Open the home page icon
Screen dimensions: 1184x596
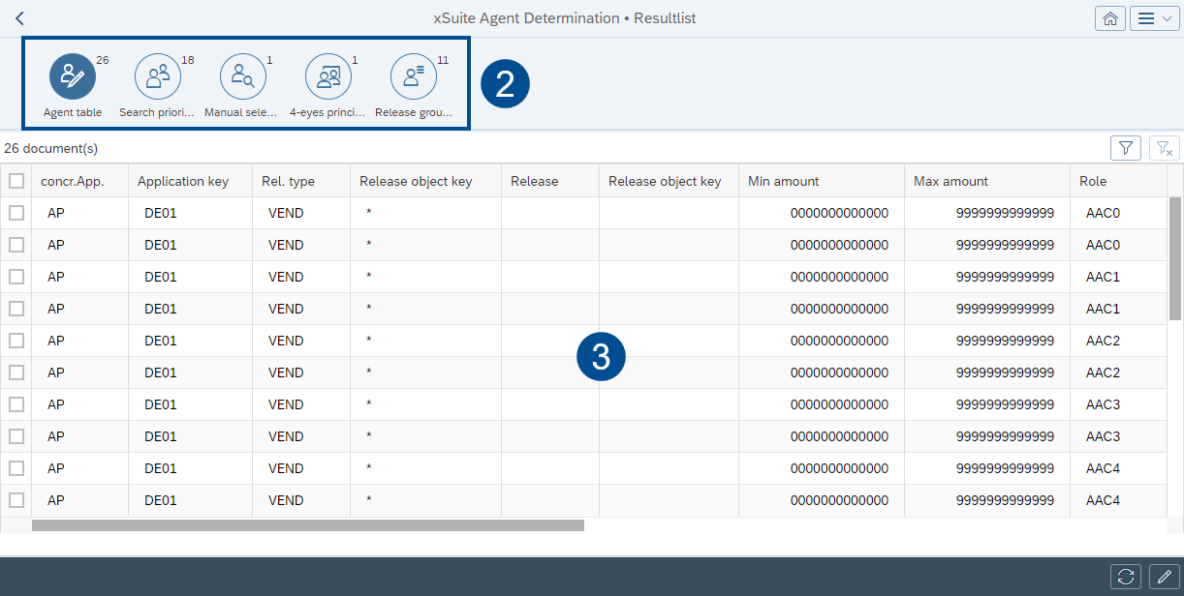coord(1110,18)
